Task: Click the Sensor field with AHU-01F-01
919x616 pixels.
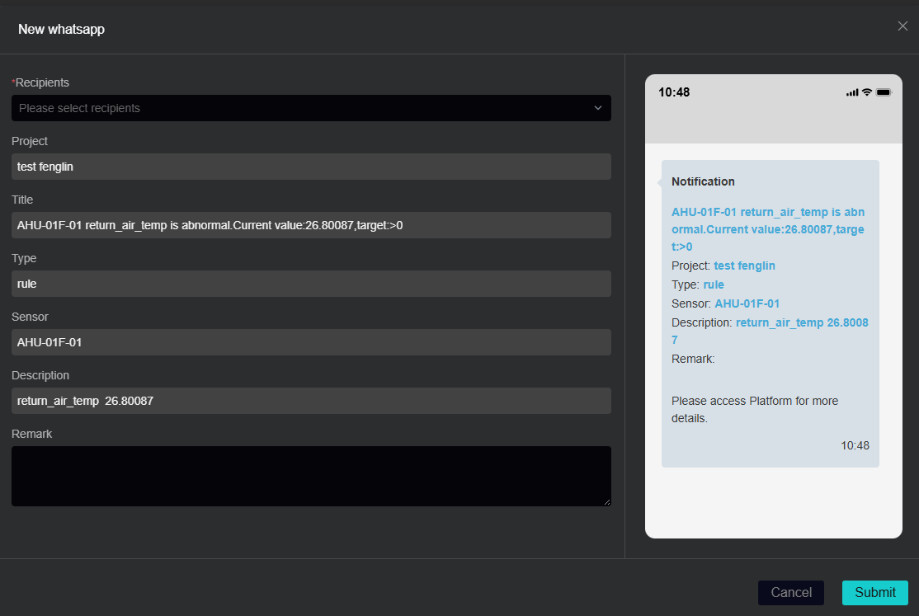Action: 311,342
